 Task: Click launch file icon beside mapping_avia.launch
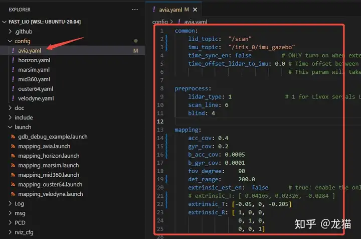pyautogui.click(x=13, y=146)
